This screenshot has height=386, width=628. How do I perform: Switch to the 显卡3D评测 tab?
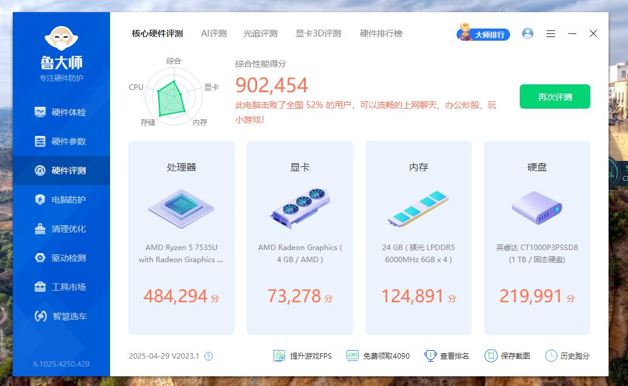click(319, 33)
